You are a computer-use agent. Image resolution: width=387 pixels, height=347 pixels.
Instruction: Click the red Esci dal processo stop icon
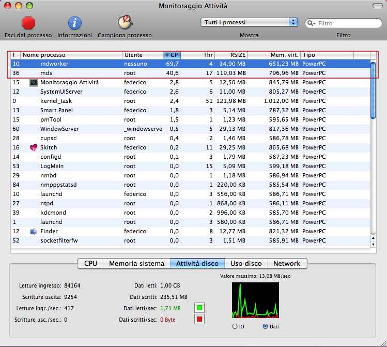pos(28,23)
